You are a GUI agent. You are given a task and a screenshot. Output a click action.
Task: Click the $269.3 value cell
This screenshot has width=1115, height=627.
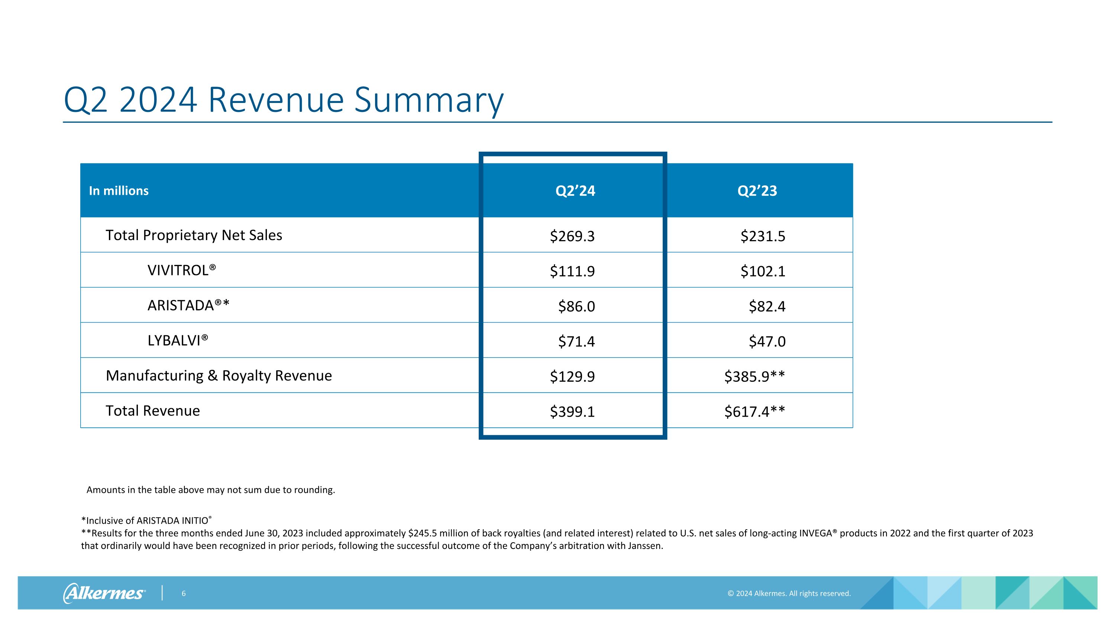[x=572, y=236]
